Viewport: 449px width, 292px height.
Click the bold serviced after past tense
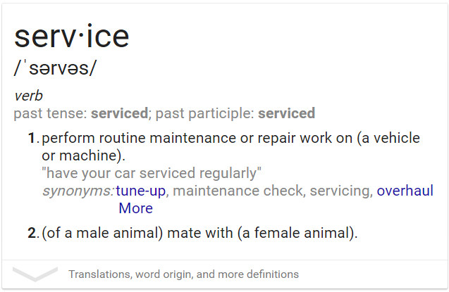pyautogui.click(x=119, y=113)
